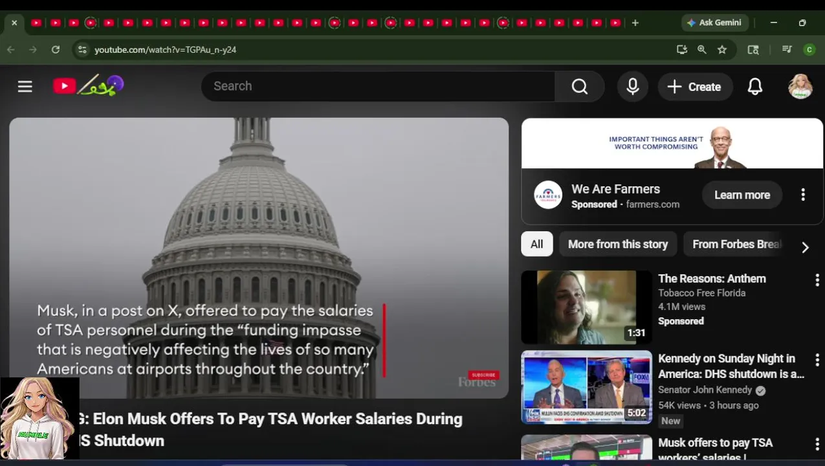Open Chrome profile C icon
The width and height of the screenshot is (825, 466).
pyautogui.click(x=809, y=49)
